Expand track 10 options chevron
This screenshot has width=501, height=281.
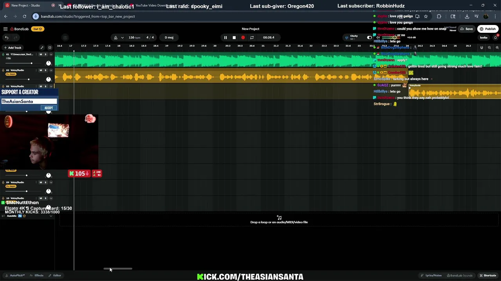coord(51,198)
